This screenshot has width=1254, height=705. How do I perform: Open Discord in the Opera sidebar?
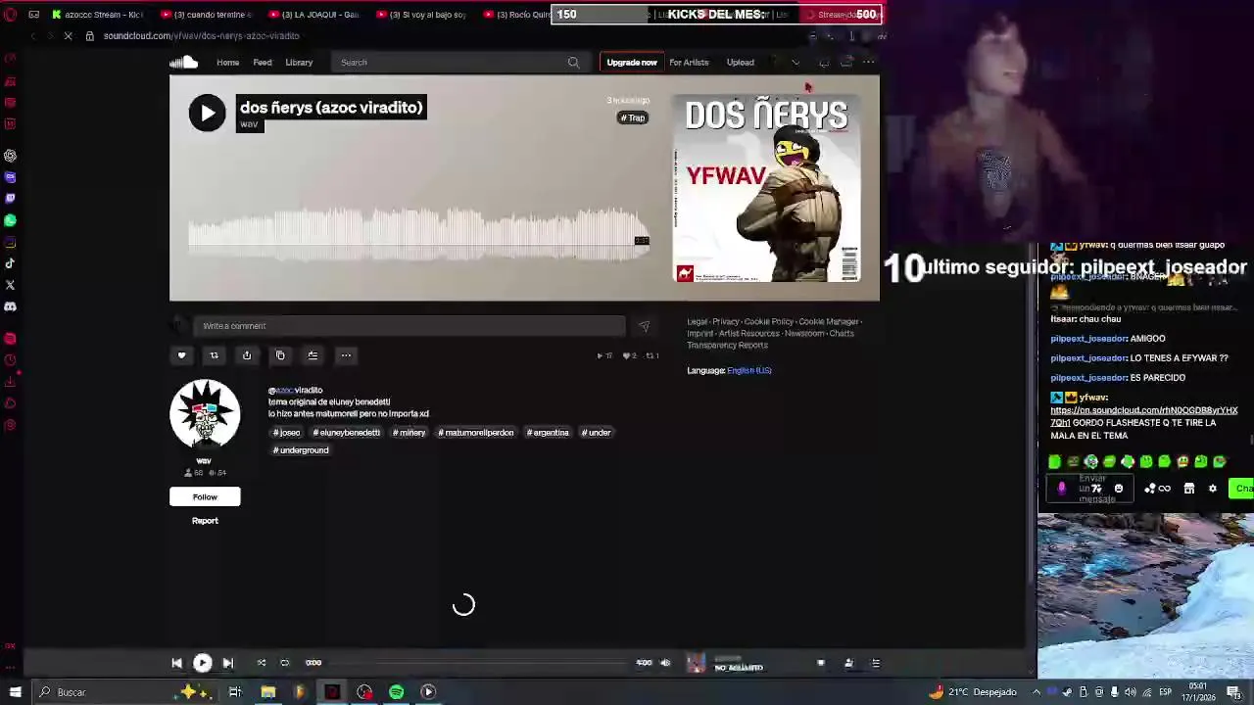pyautogui.click(x=10, y=306)
